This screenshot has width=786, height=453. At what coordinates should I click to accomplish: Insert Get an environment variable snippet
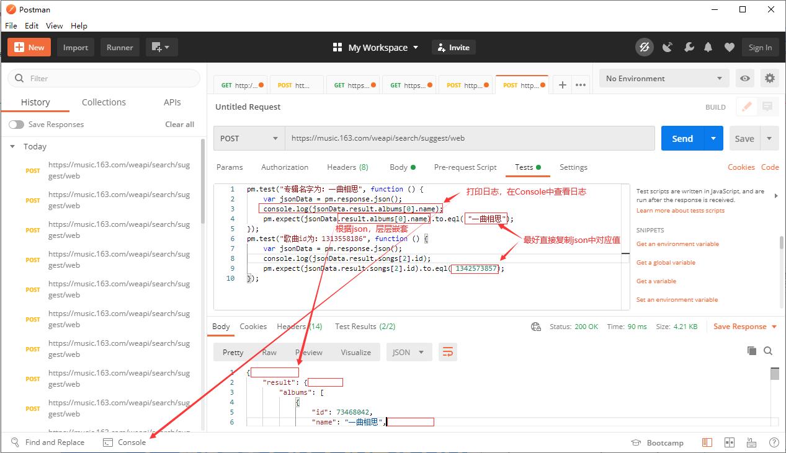tap(677, 244)
